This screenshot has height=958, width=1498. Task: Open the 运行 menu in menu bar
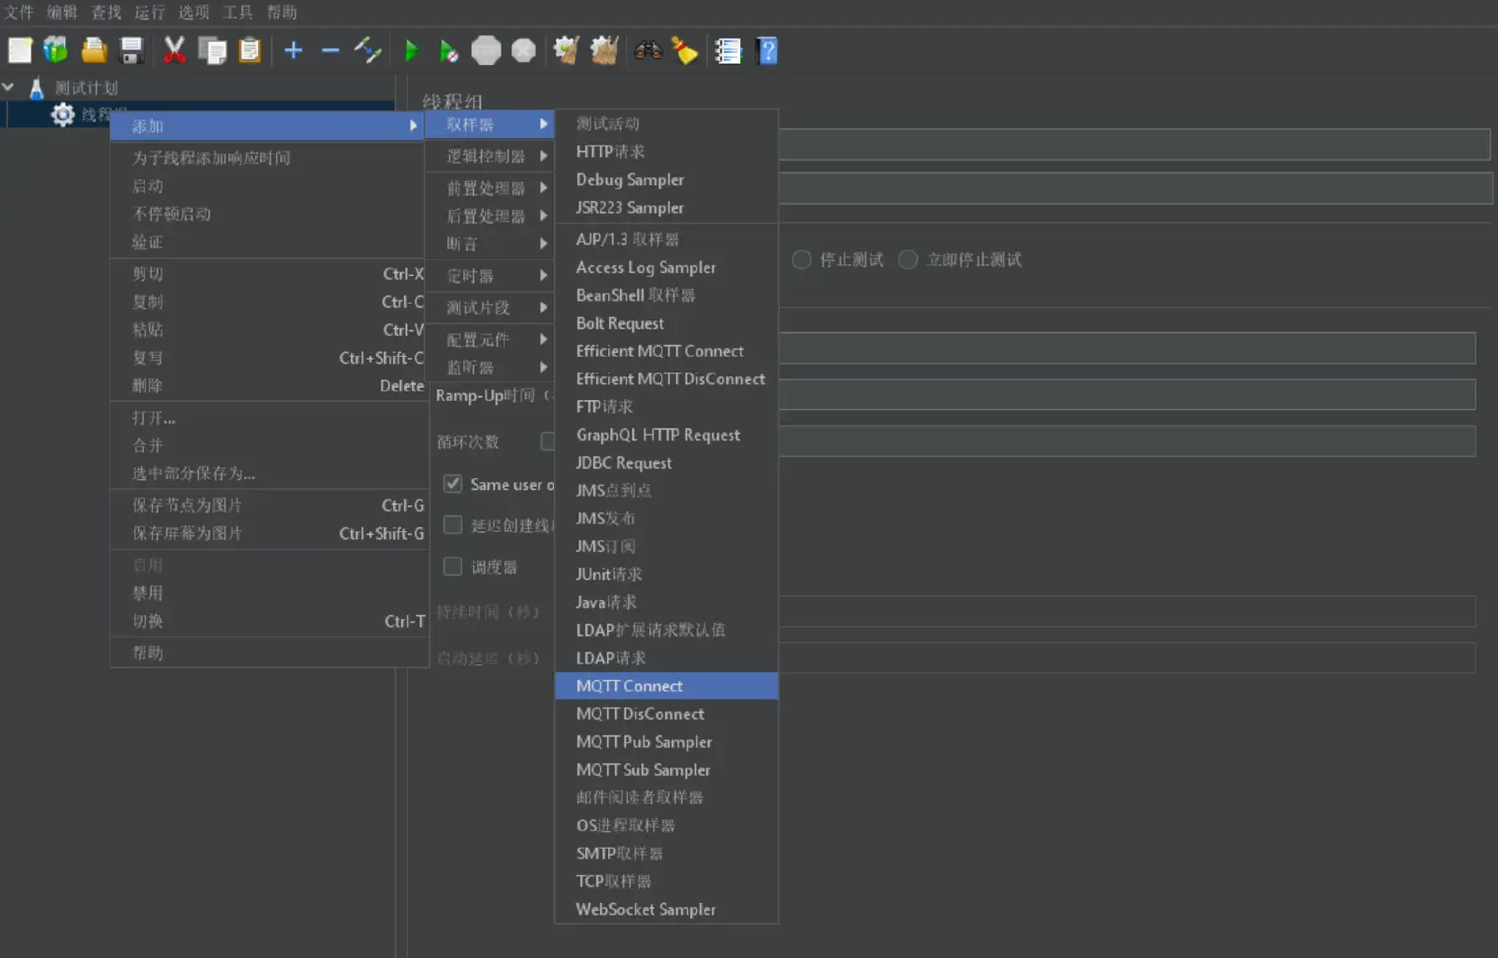pyautogui.click(x=149, y=12)
